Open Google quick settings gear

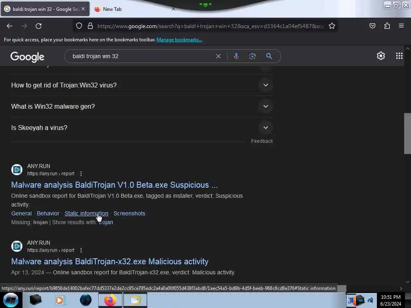click(380, 56)
